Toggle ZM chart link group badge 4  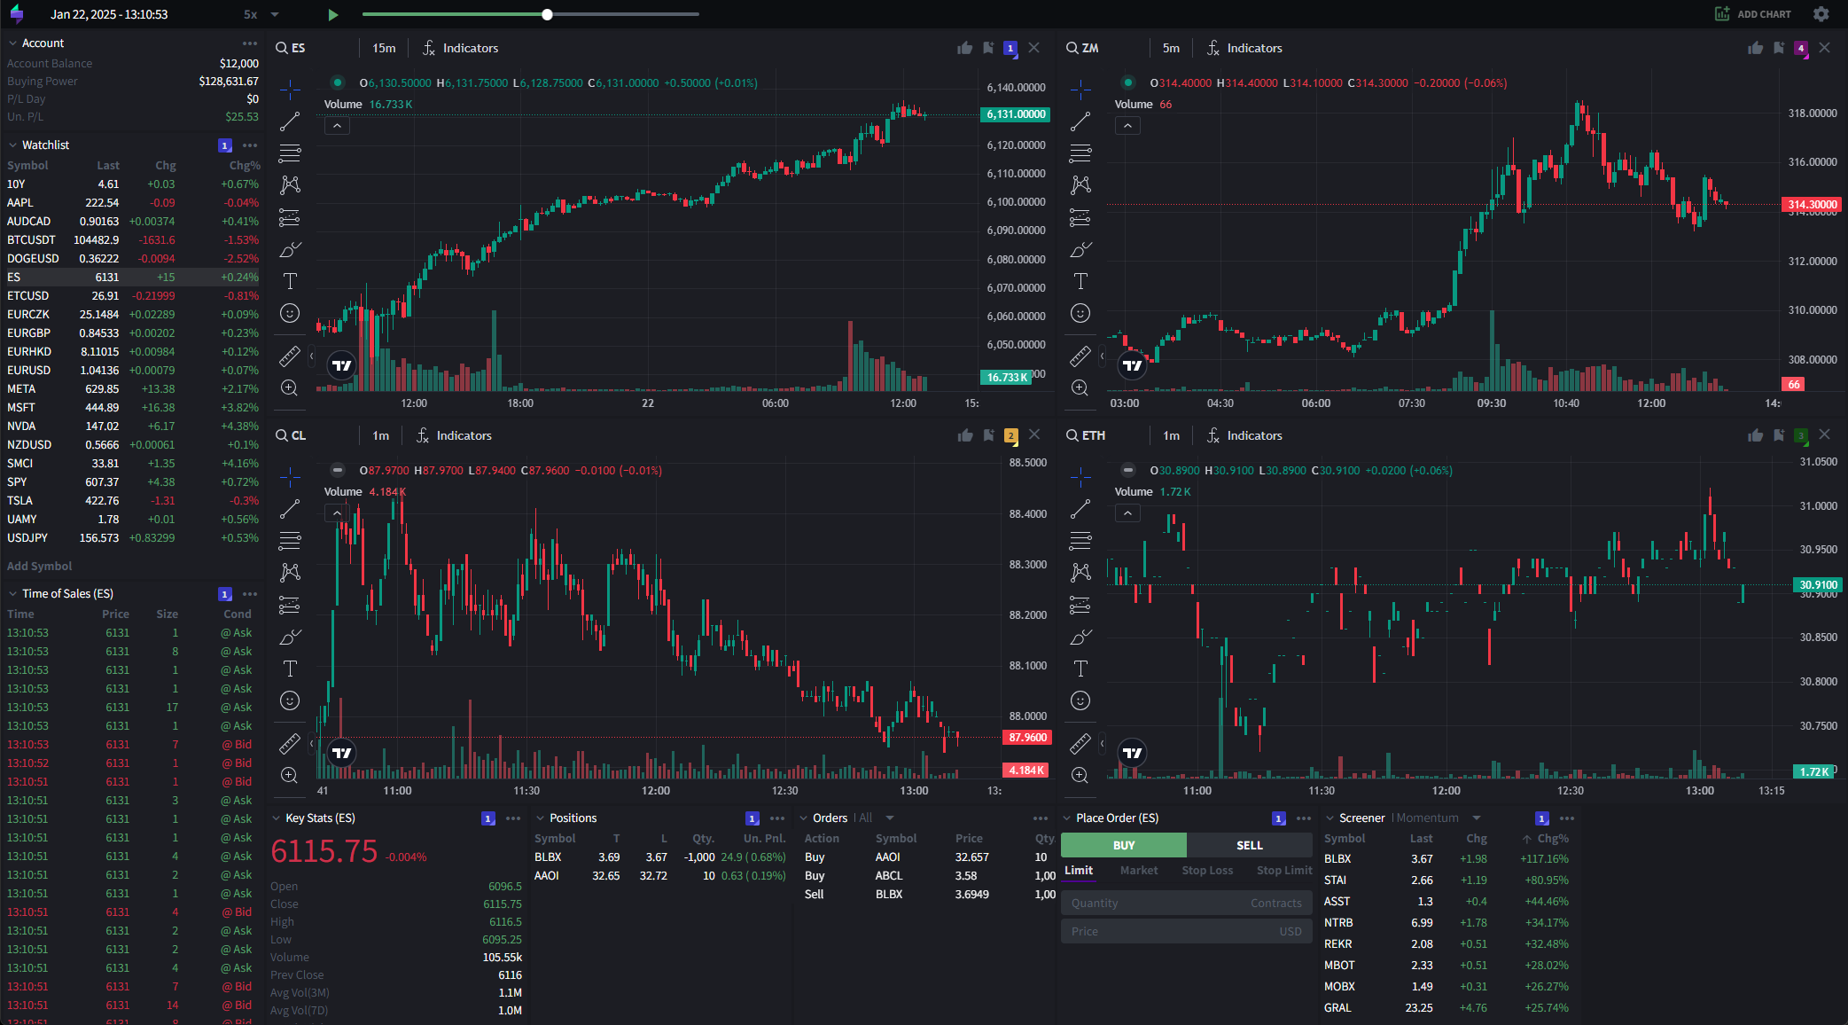point(1801,48)
